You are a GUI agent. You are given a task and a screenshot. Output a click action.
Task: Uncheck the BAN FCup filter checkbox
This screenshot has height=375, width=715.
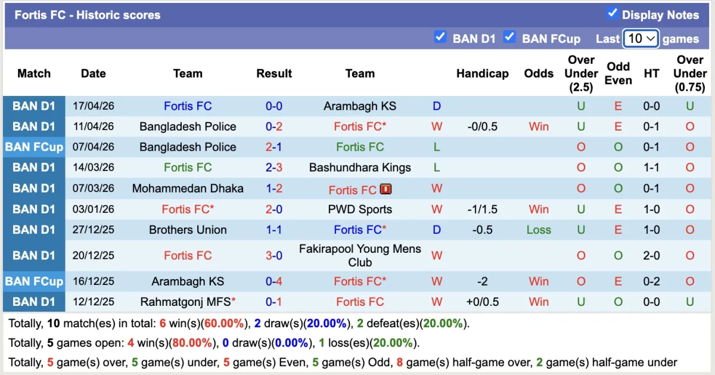coord(509,37)
